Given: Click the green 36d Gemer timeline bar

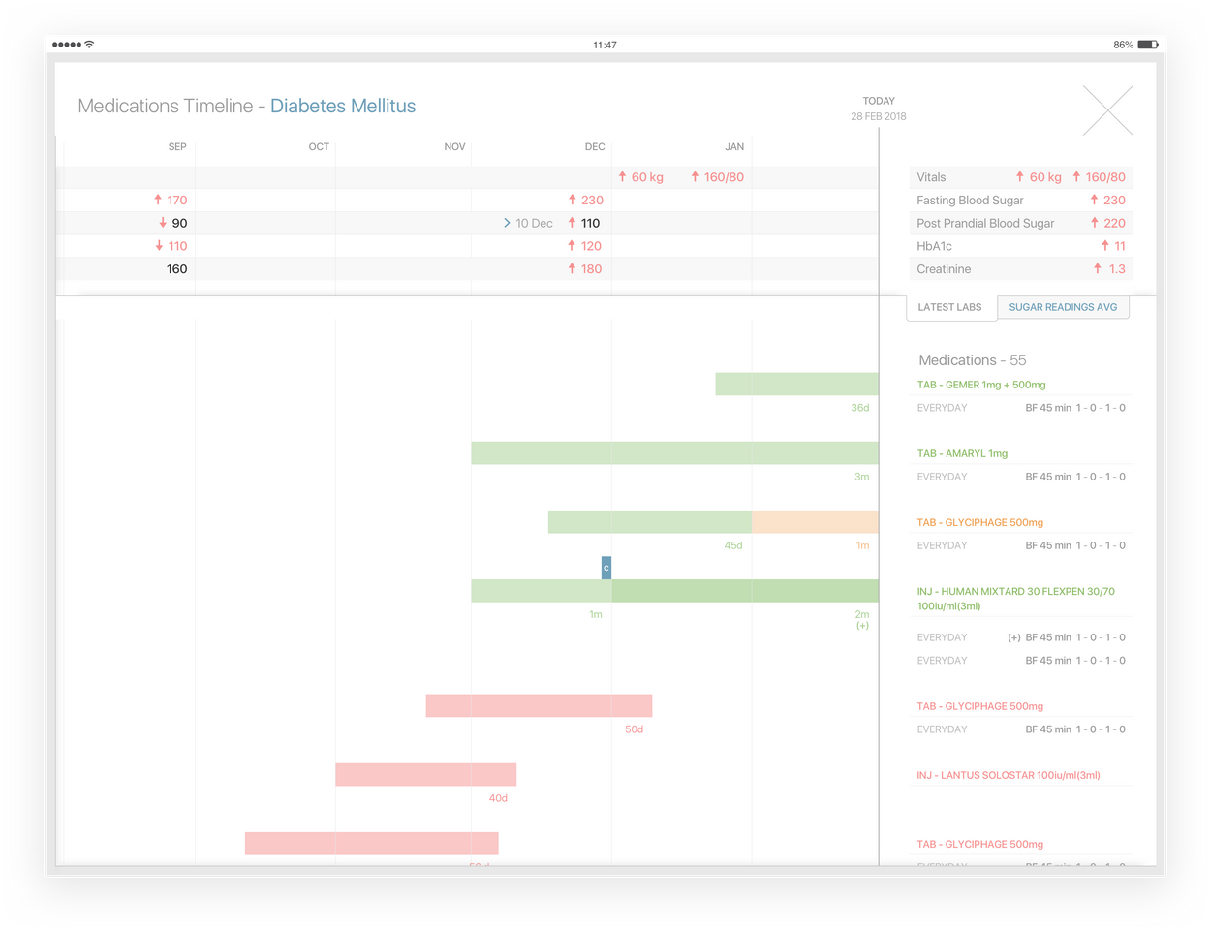Looking at the screenshot, I should [796, 384].
